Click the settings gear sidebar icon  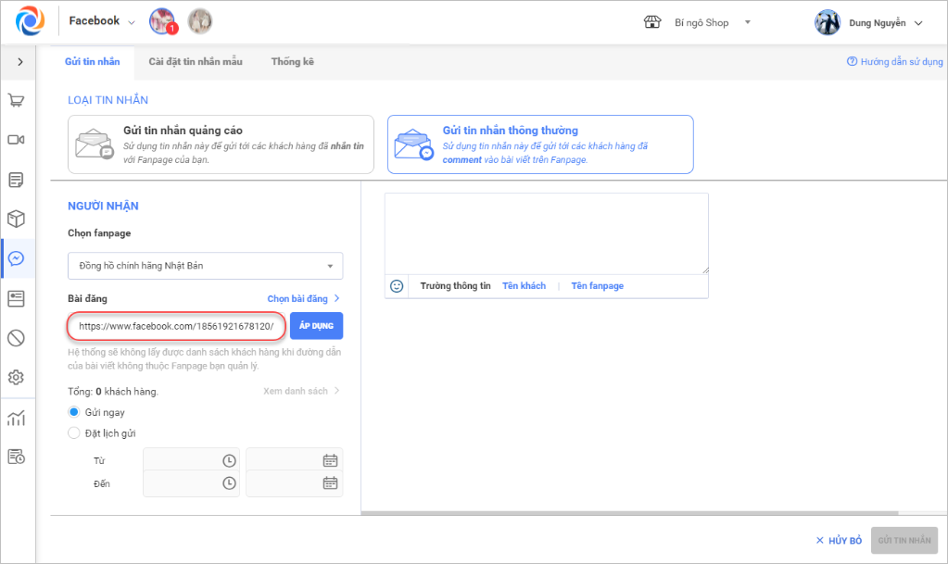pyautogui.click(x=16, y=378)
